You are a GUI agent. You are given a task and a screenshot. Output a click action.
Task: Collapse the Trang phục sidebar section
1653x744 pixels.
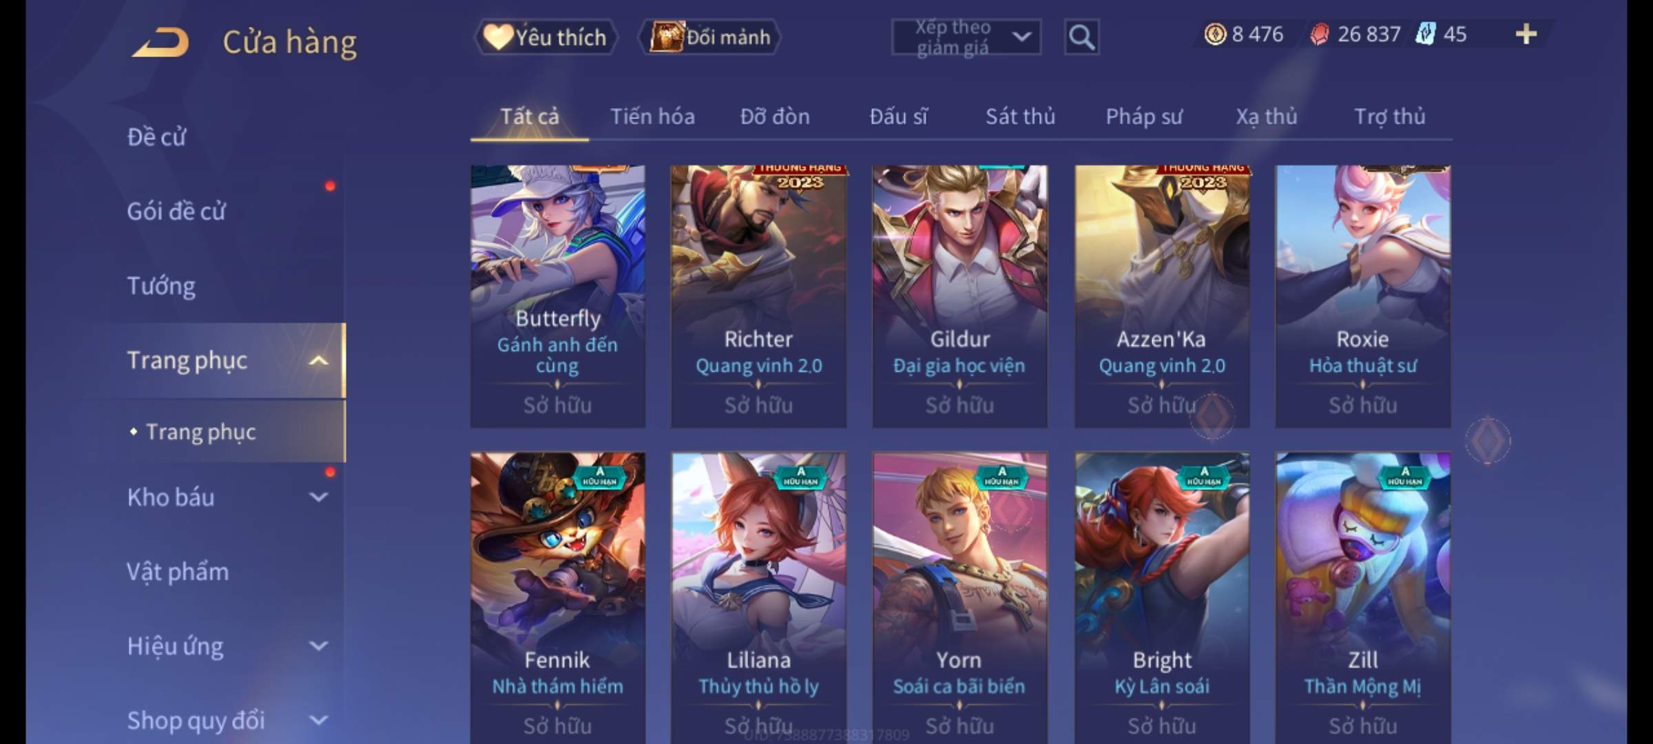[318, 360]
